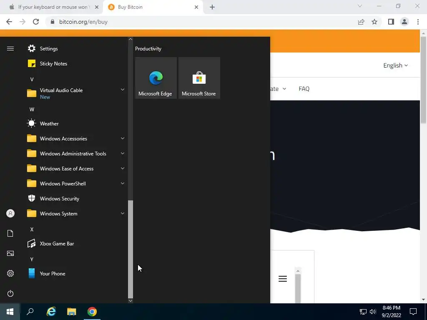427x320 pixels.
Task: Open the FAQ link on bitcoin.org
Action: (304, 89)
